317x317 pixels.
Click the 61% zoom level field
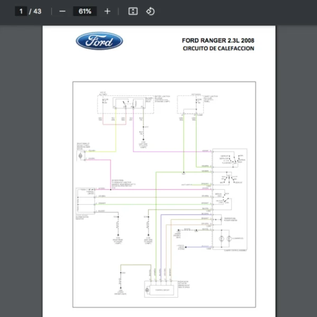[85, 11]
